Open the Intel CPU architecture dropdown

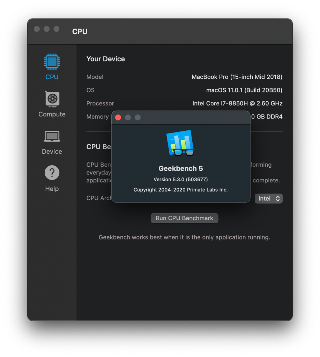pos(268,198)
